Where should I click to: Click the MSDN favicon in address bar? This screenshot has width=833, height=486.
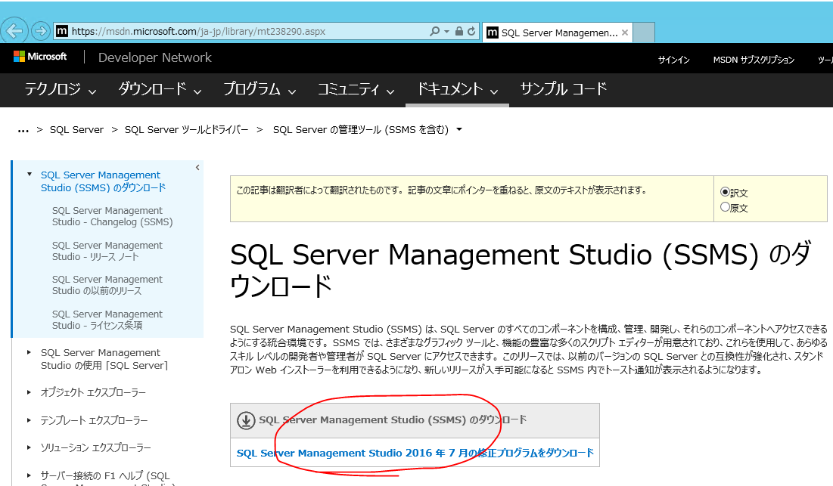pos(62,31)
